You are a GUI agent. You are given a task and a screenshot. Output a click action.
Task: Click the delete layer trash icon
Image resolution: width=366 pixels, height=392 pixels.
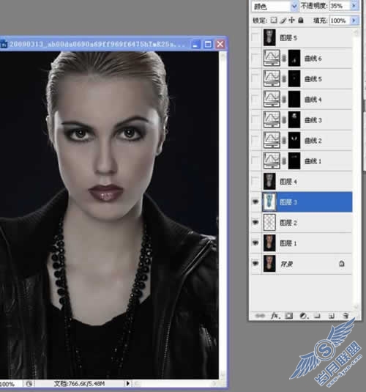(346, 316)
